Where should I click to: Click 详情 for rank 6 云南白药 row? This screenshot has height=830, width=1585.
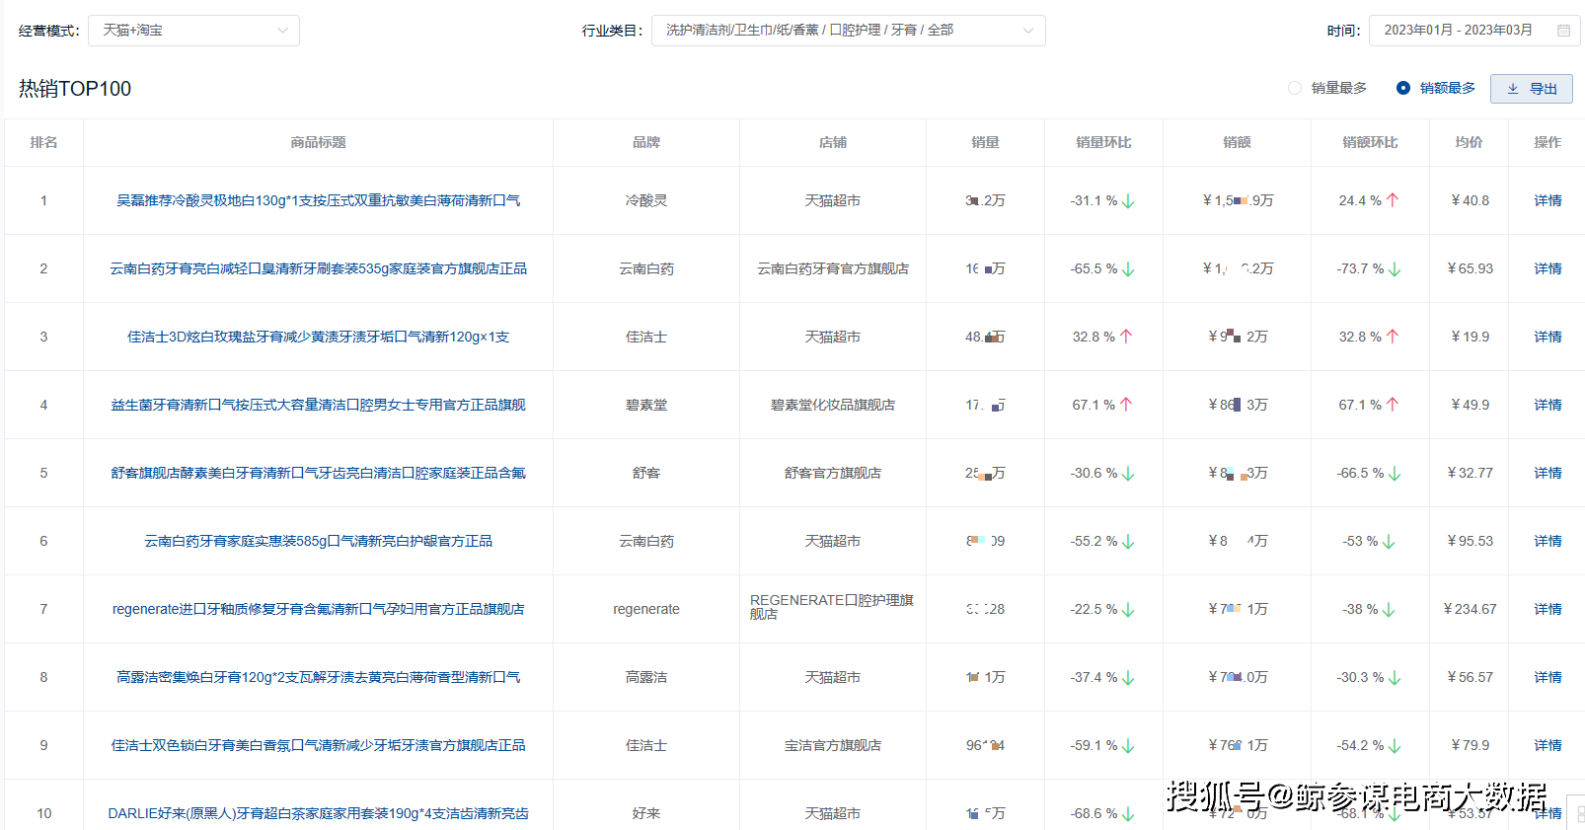pos(1547,541)
